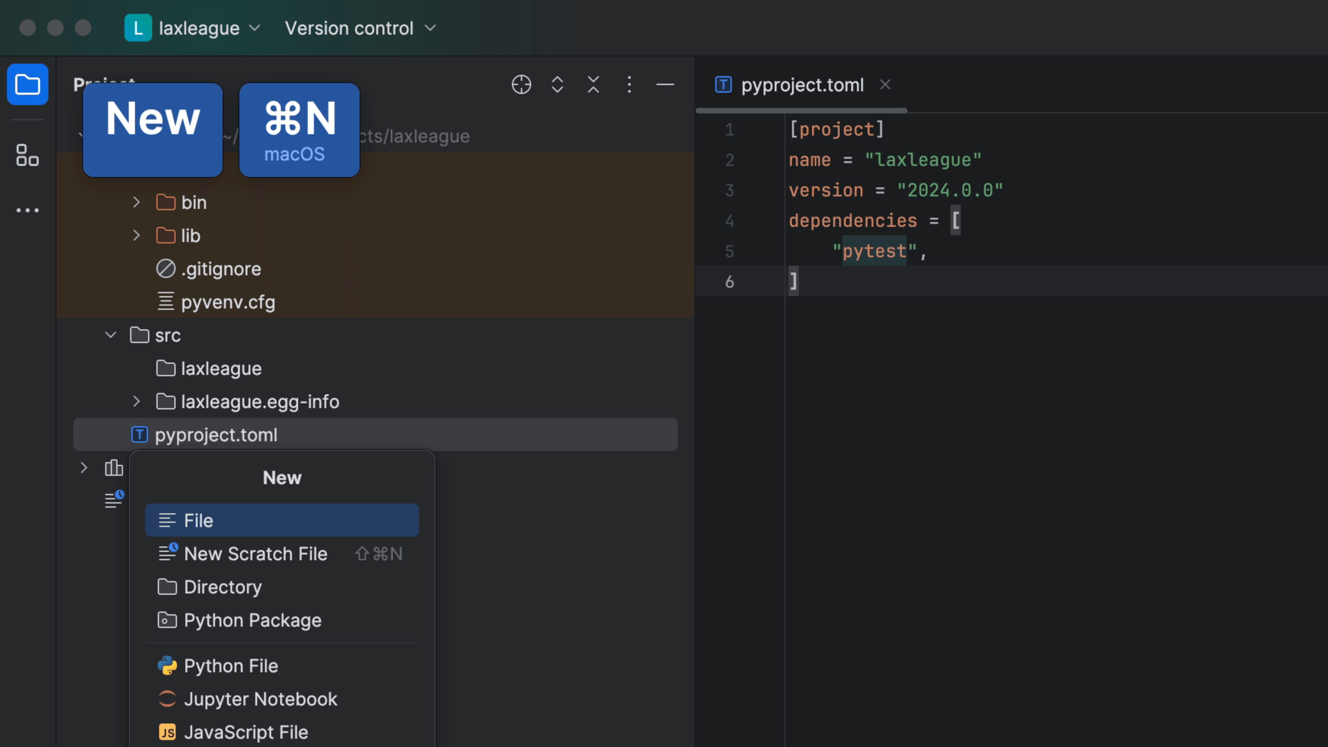Toggle visibility of pyproject.toml tab
This screenshot has width=1328, height=747.
pyautogui.click(x=885, y=85)
